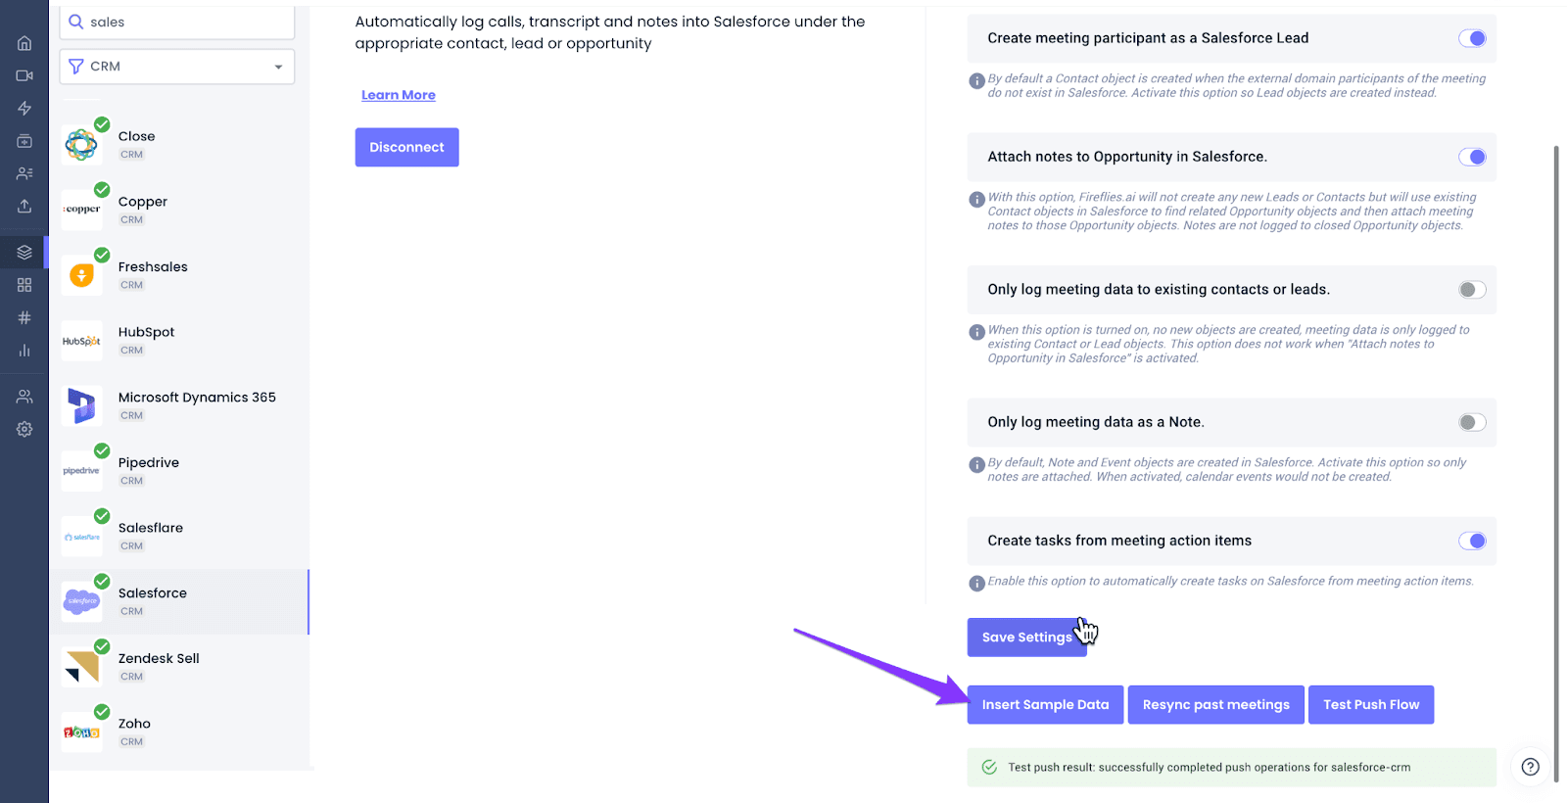Click the sales search input field
1567x803 pixels.
pyautogui.click(x=177, y=23)
